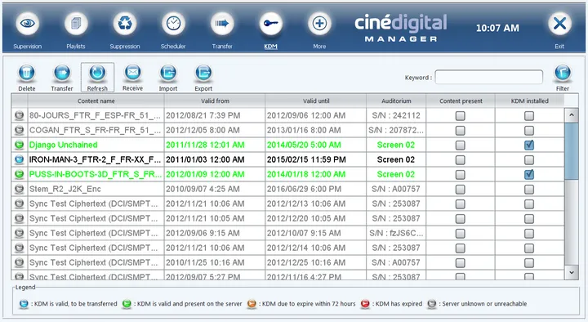Click valid until 2012/12/25 10:16 AM cell
588x322 pixels.
pyautogui.click(x=316, y=262)
